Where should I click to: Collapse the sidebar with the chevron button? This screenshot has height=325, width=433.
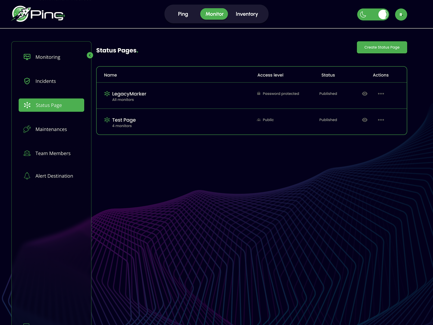[x=90, y=55]
